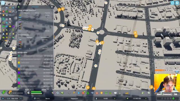Image resolution: width=180 pixels, height=101 pixels.
Task: Open the game Settings gear icon
Action: (177, 3)
